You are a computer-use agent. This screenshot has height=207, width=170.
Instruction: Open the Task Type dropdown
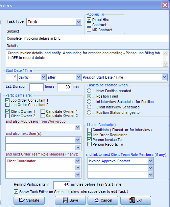(x=79, y=22)
